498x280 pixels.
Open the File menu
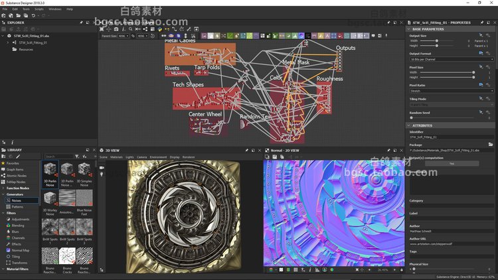click(x=5, y=9)
